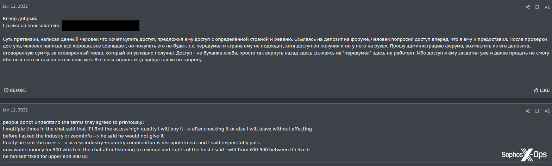The width and height of the screenshot is (552, 166).
Task: Bookmark the second post
Action: coord(537,111)
